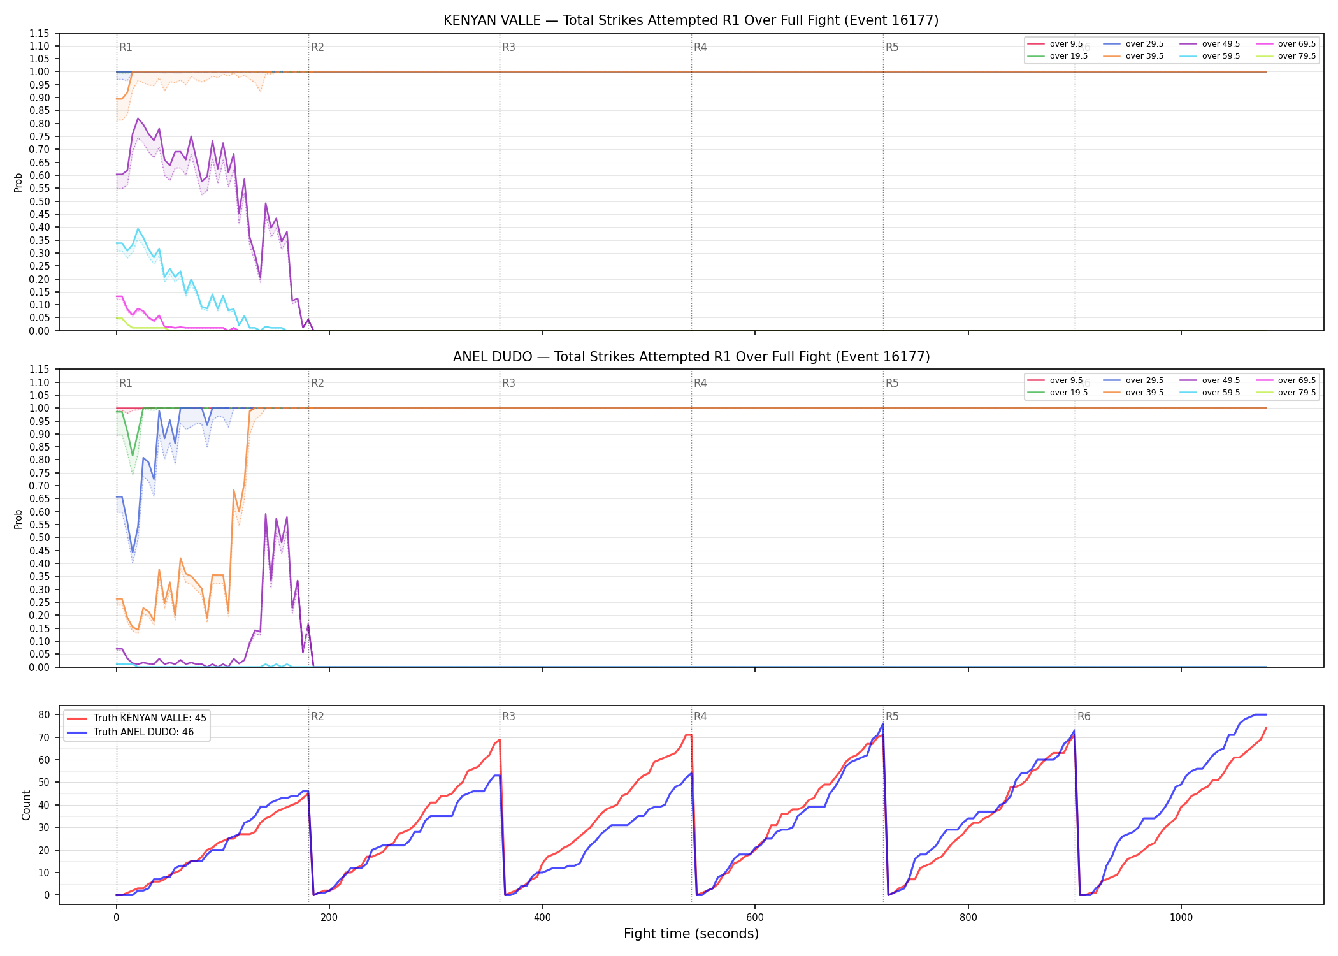Click the x-axis tick label '1000'
The image size is (1338, 956).
[x=1181, y=918]
